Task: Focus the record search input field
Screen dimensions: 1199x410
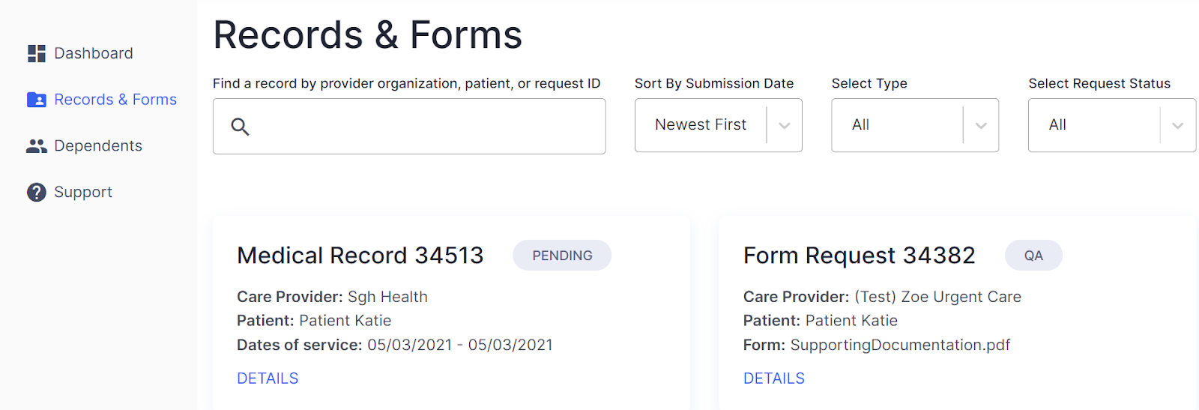Action: tap(409, 126)
